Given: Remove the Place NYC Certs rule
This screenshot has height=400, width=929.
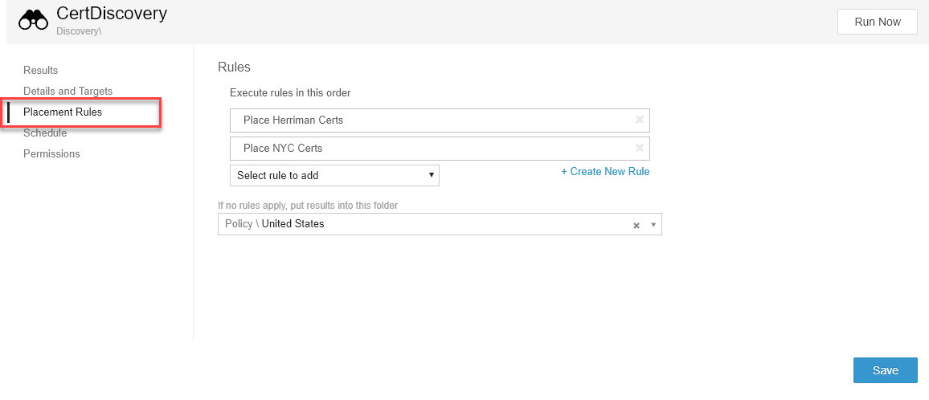Looking at the screenshot, I should tap(640, 148).
